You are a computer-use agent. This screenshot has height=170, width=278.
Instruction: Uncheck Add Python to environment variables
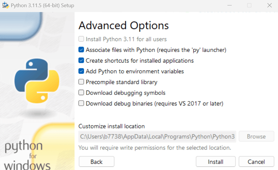click(x=81, y=71)
